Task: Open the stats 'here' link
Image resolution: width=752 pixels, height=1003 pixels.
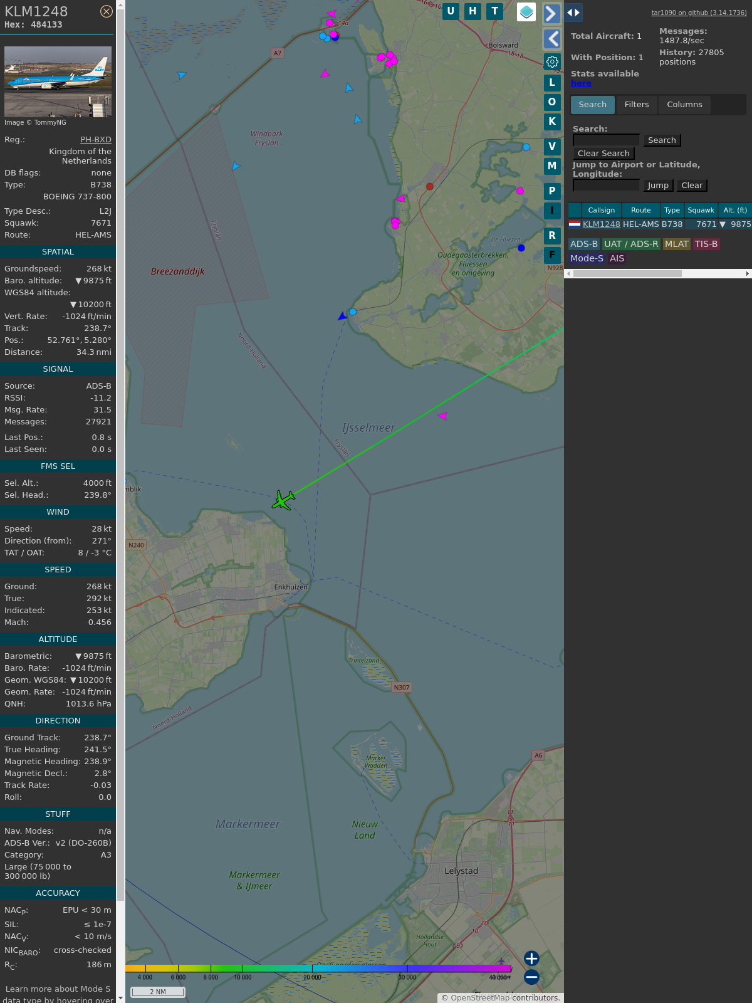Action: (581, 83)
